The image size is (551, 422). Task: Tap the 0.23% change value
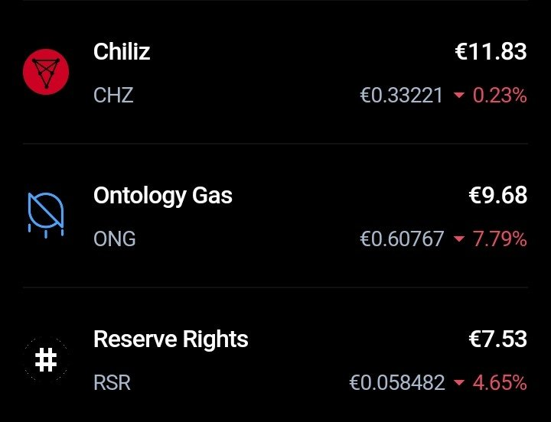[500, 95]
